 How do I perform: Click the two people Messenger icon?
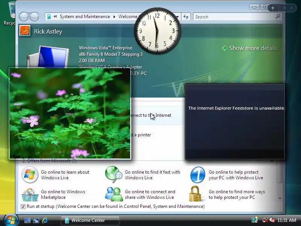pyautogui.click(x=114, y=194)
